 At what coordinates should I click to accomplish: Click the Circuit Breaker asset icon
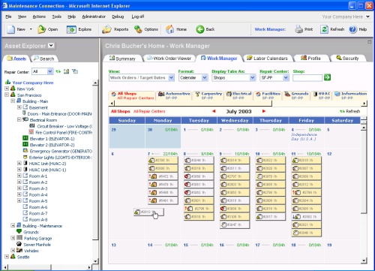coord(32,126)
